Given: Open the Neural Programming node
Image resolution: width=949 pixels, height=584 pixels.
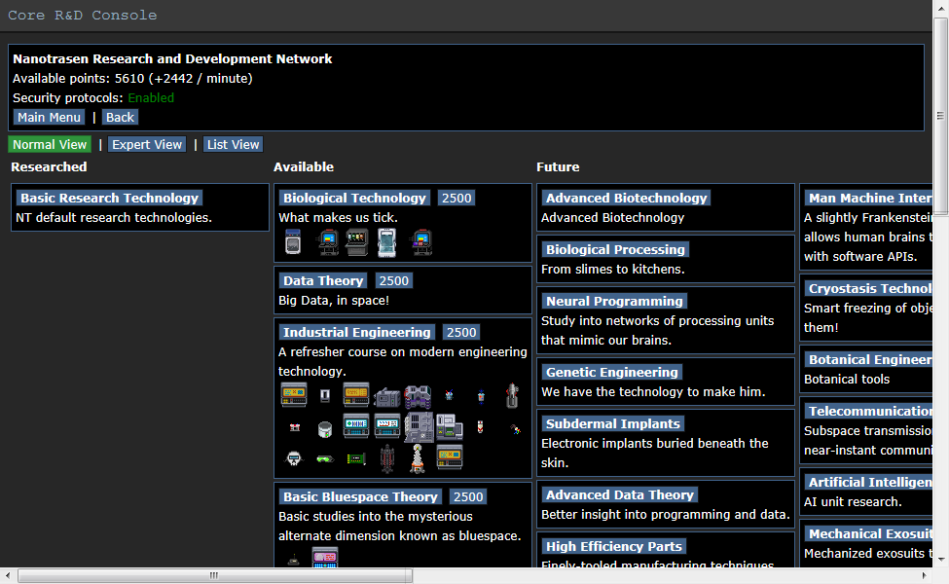Looking at the screenshot, I should (x=614, y=301).
